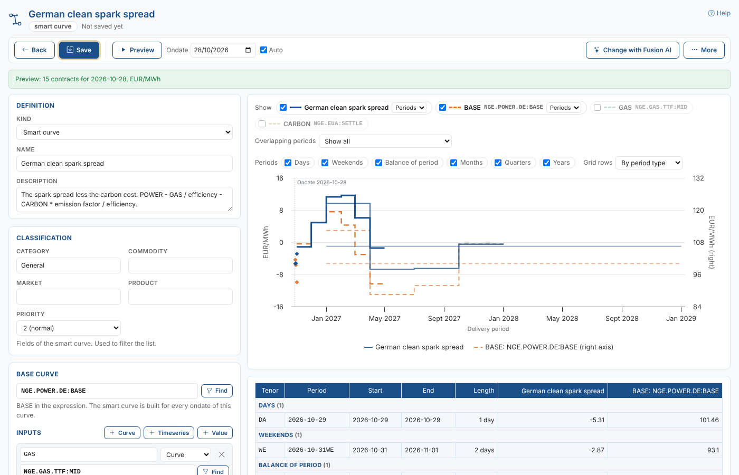Expand the Kind dropdown
Image resolution: width=739 pixels, height=475 pixels.
[x=125, y=132]
